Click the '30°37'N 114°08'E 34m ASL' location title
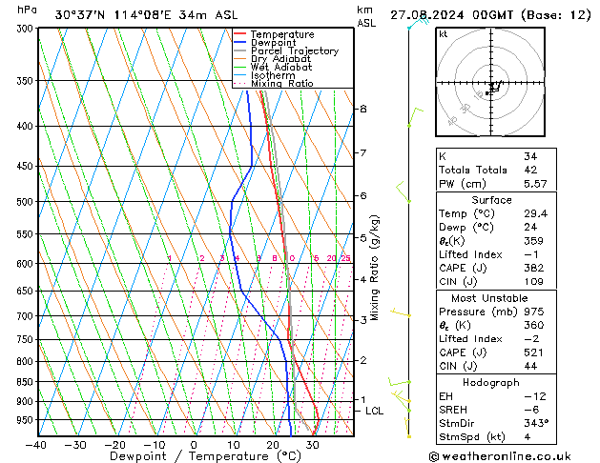600x463 pixels. pyautogui.click(x=146, y=15)
